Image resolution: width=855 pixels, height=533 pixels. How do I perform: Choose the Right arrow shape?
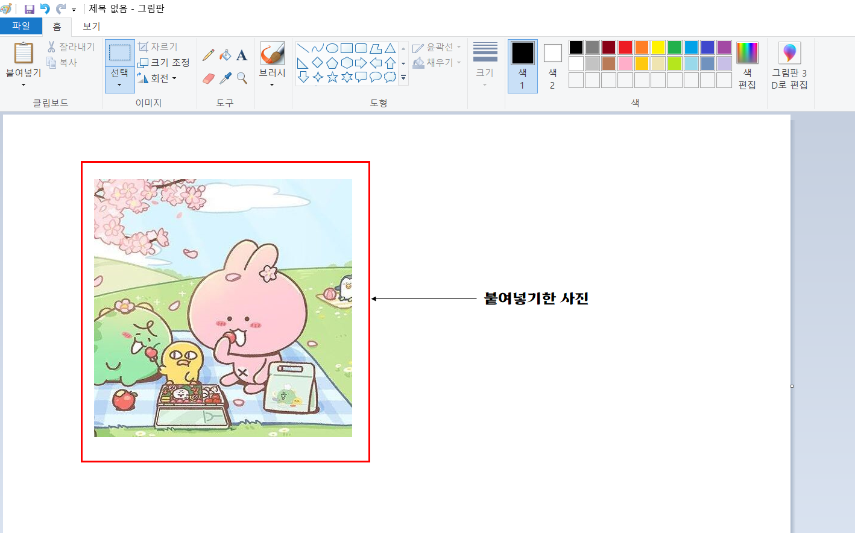tap(361, 63)
